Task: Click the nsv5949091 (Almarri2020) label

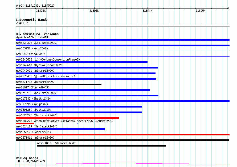Action: click(35, 71)
